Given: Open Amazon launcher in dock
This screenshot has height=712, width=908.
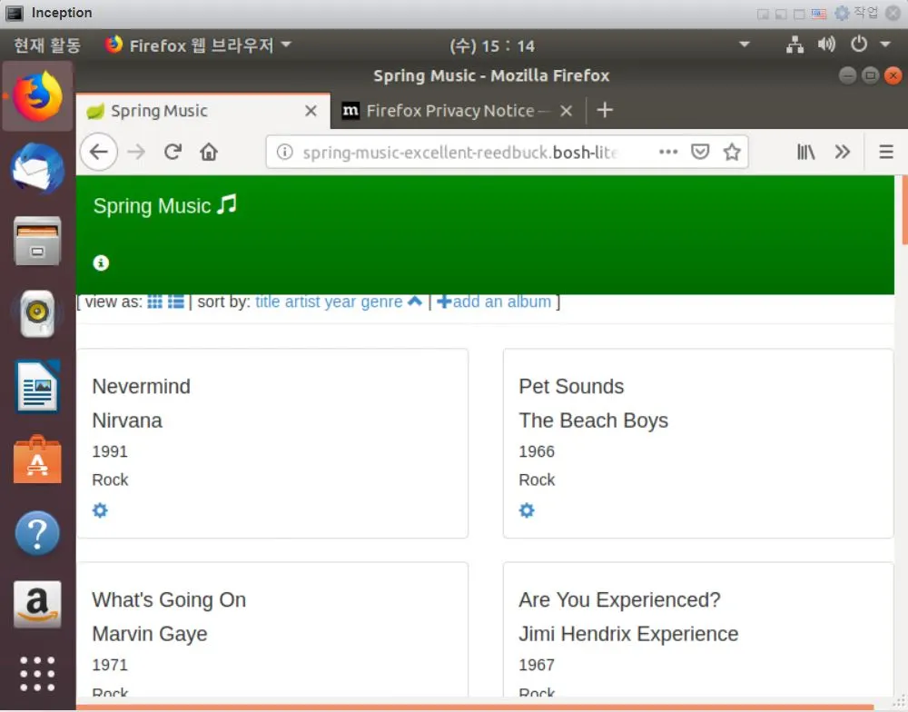Looking at the screenshot, I should point(37,604).
